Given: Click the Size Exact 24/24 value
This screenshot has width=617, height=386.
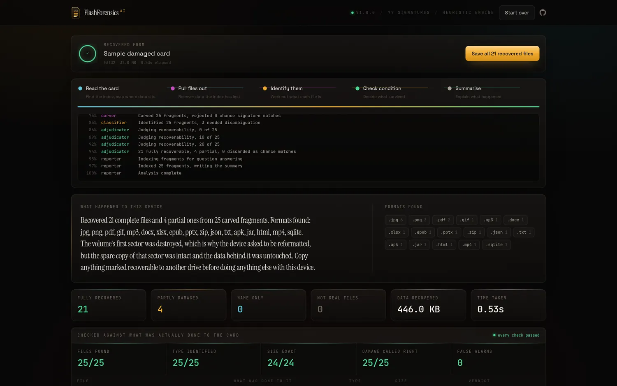Looking at the screenshot, I should click(x=281, y=363).
